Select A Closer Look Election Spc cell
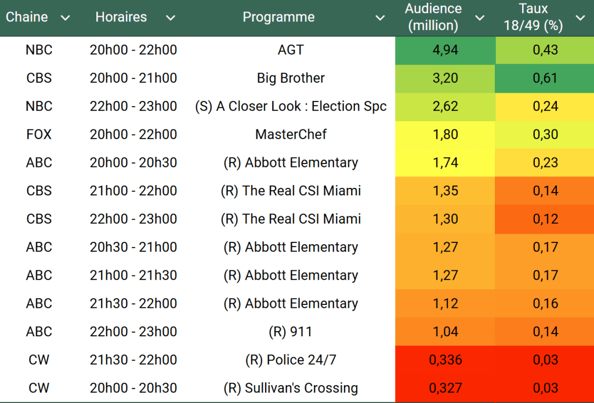This screenshot has width=594, height=403. click(x=291, y=106)
